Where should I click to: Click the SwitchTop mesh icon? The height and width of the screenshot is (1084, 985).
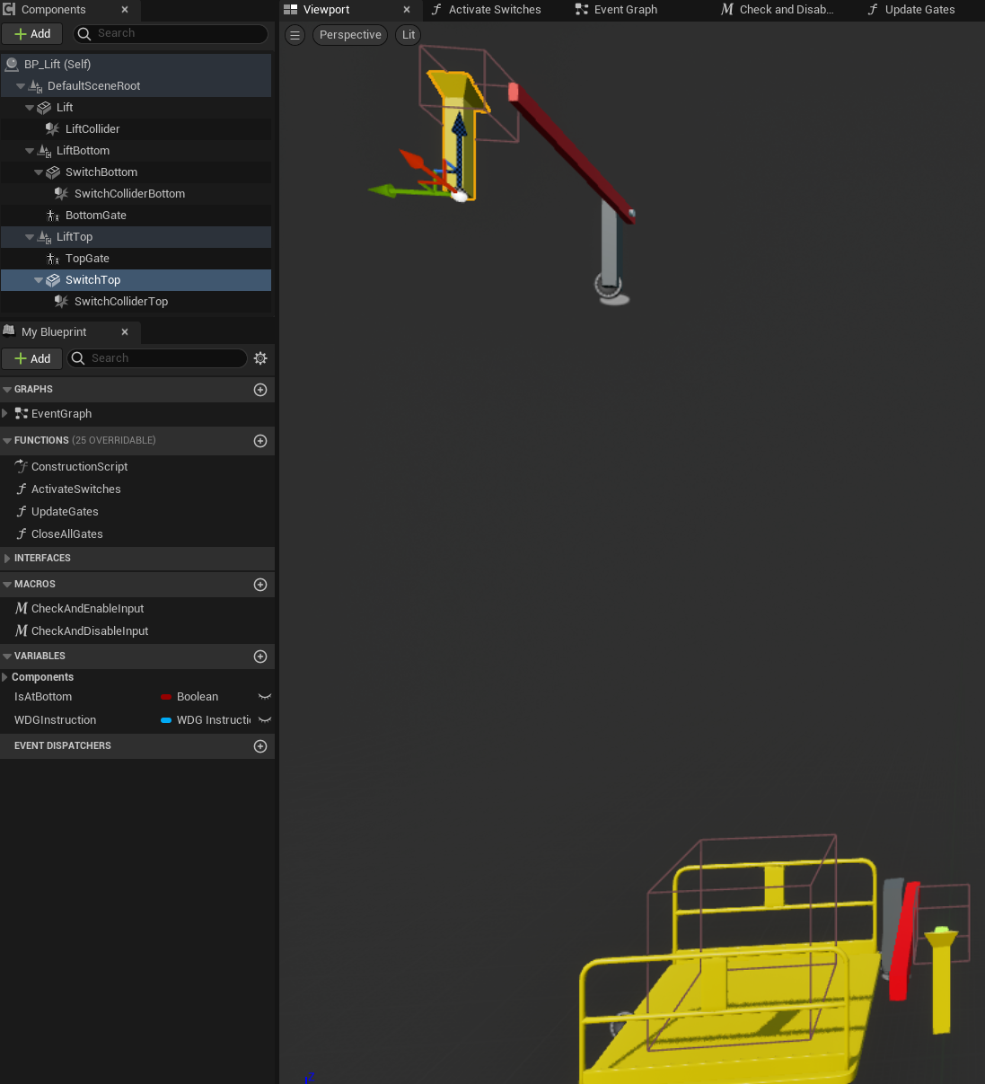pyautogui.click(x=53, y=280)
